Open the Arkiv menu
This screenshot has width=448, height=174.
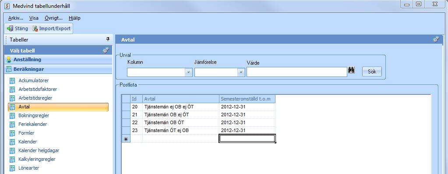coord(15,18)
